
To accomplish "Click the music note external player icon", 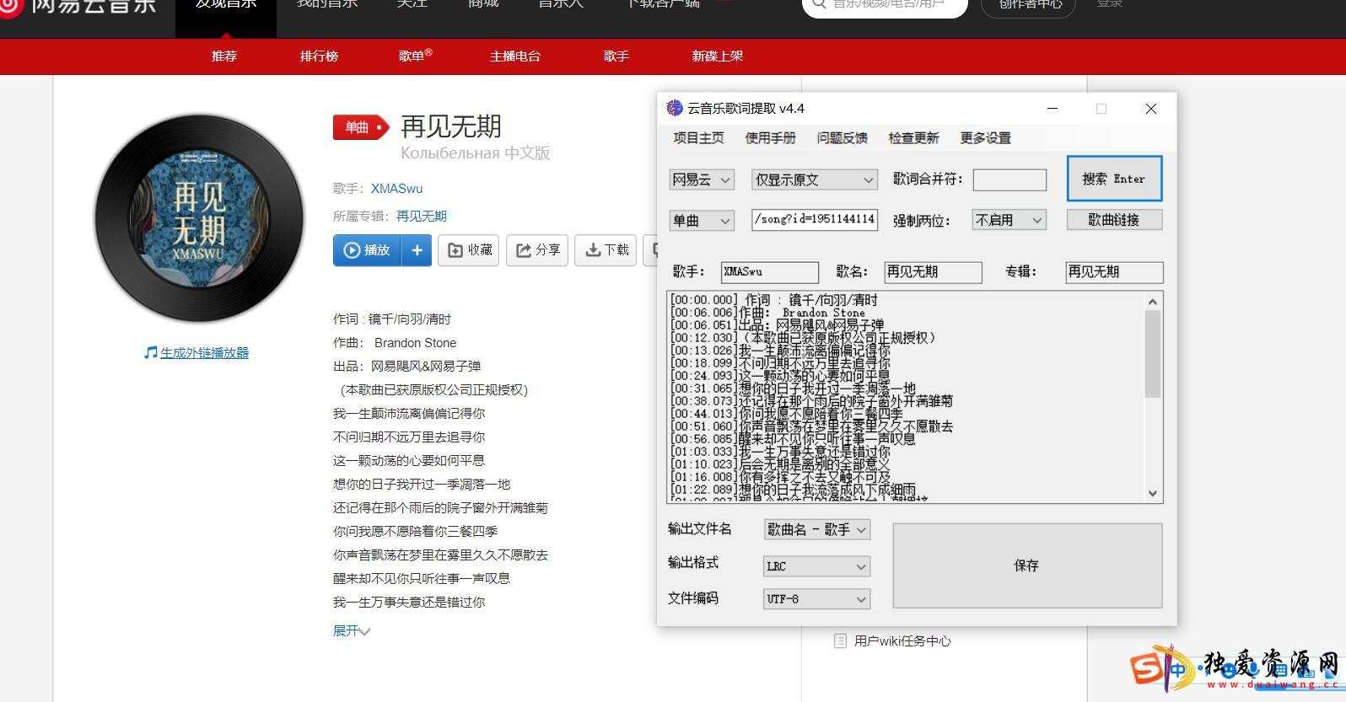I will [x=150, y=352].
